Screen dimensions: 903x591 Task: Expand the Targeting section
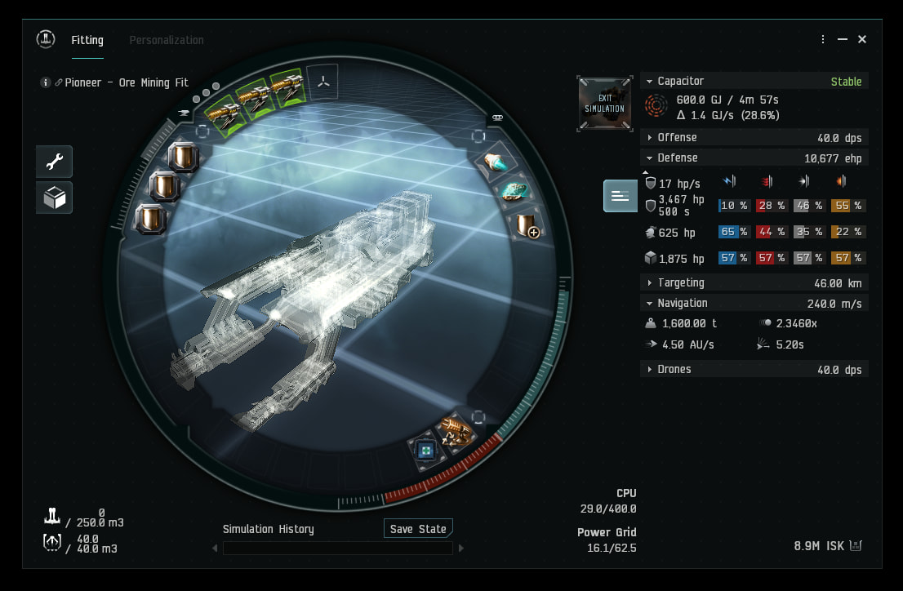pos(650,282)
